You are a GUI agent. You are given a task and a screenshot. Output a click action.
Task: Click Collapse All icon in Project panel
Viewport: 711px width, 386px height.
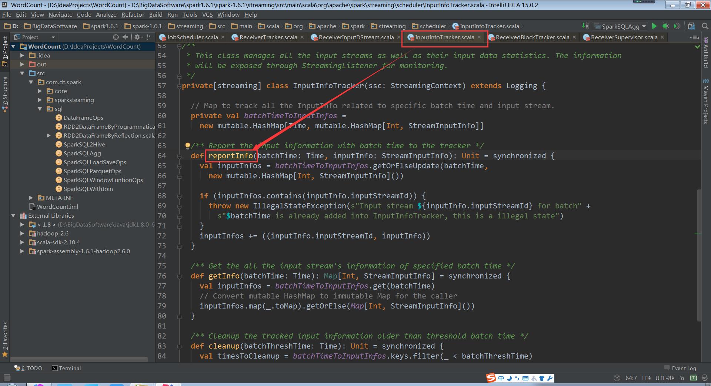[x=125, y=37]
